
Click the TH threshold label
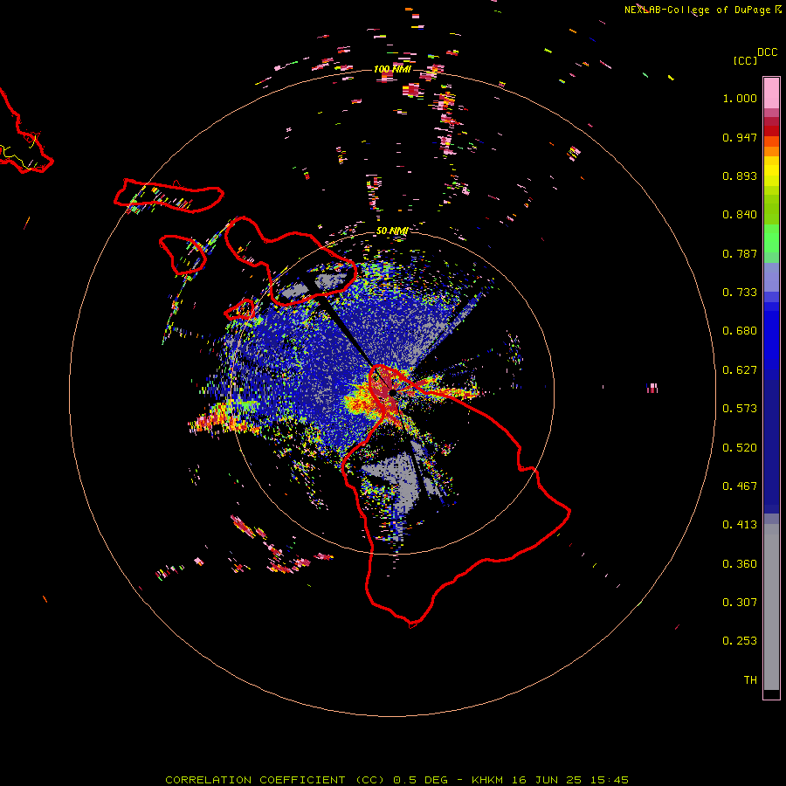coord(750,680)
